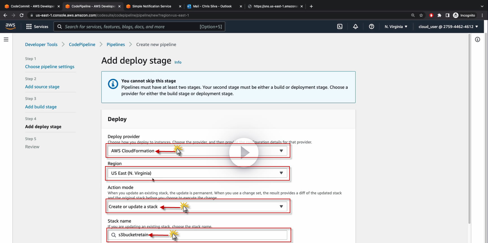Screen dimensions: 488x243
Task: Click the AWS logo home icon
Action: click(10, 26)
